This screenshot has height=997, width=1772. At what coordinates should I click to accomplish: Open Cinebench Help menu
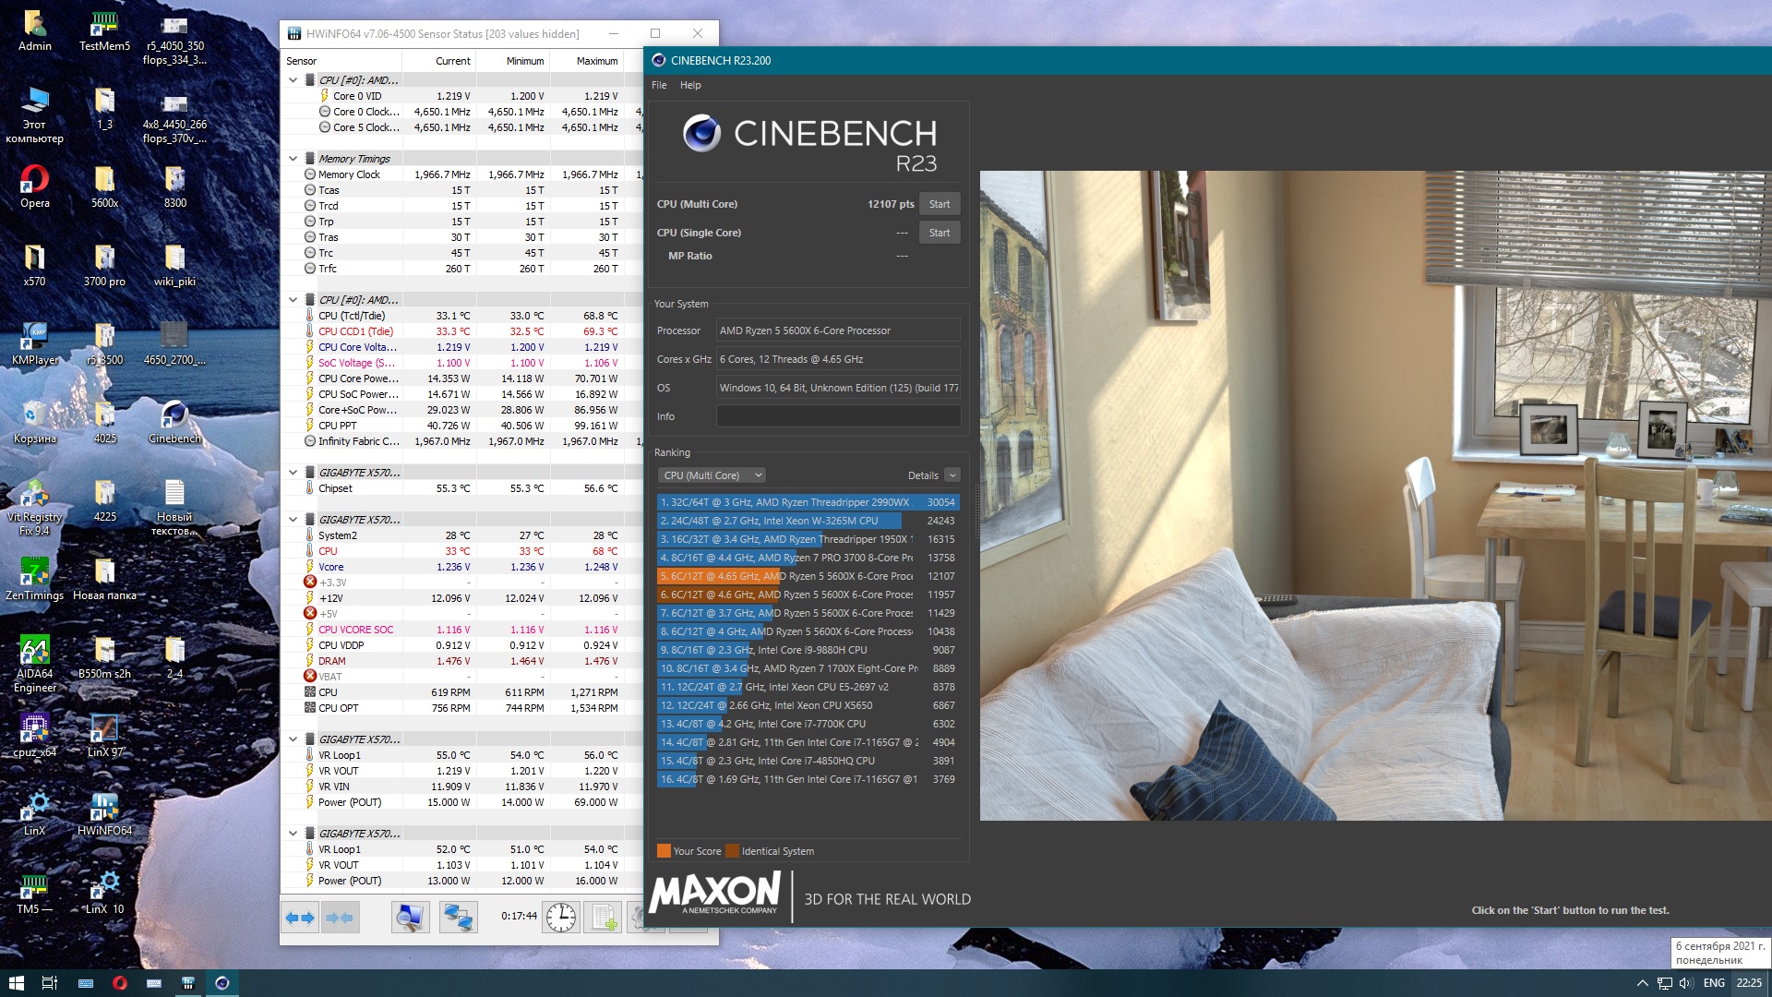[690, 85]
